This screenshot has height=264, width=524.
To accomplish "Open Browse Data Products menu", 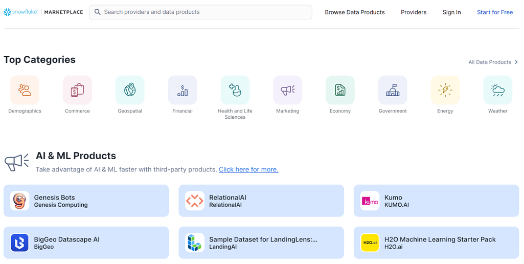I will point(355,12).
